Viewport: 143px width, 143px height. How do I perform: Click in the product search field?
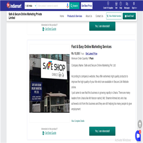pos(51,6)
